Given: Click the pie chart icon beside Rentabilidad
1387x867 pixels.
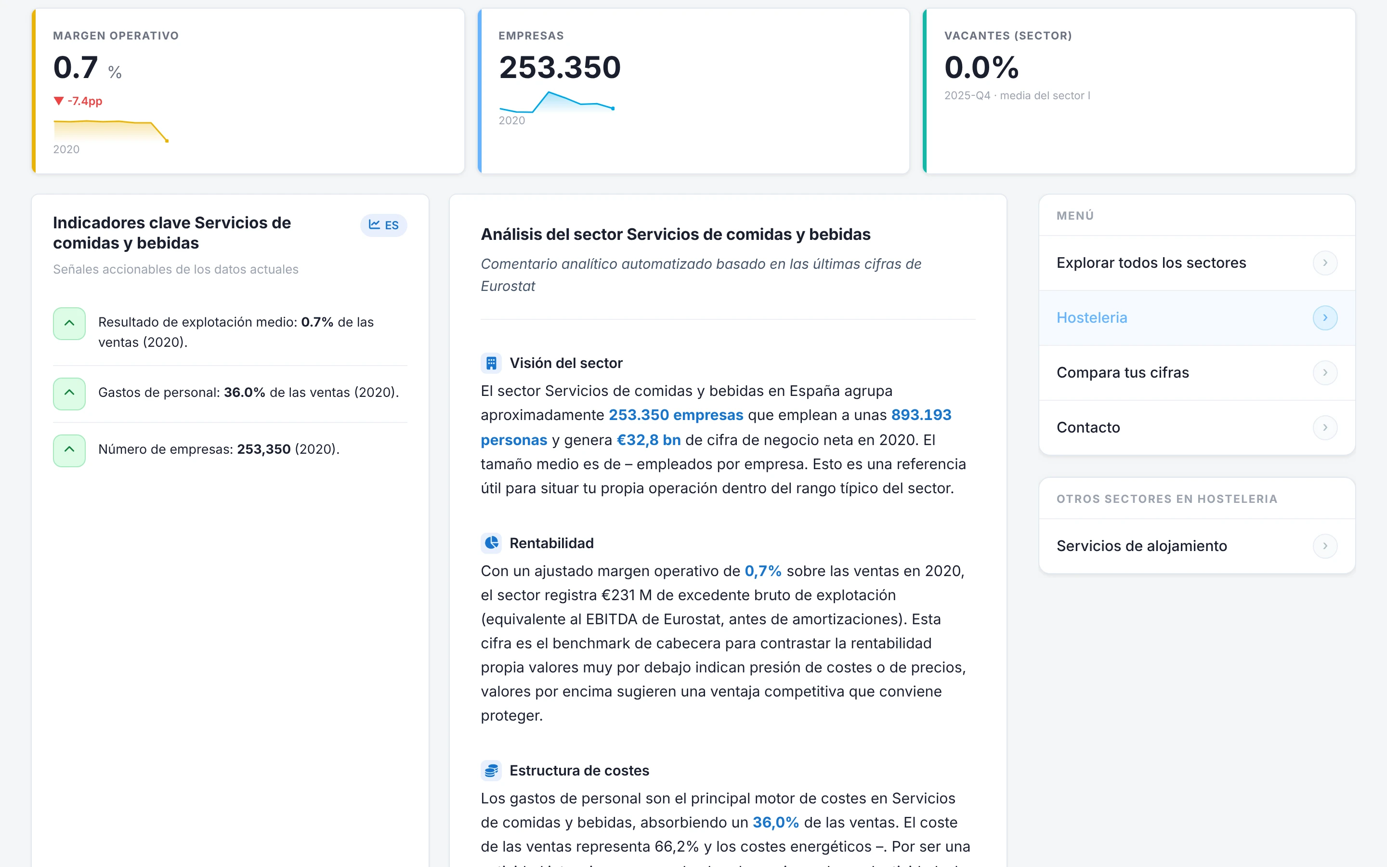Looking at the screenshot, I should click(491, 543).
